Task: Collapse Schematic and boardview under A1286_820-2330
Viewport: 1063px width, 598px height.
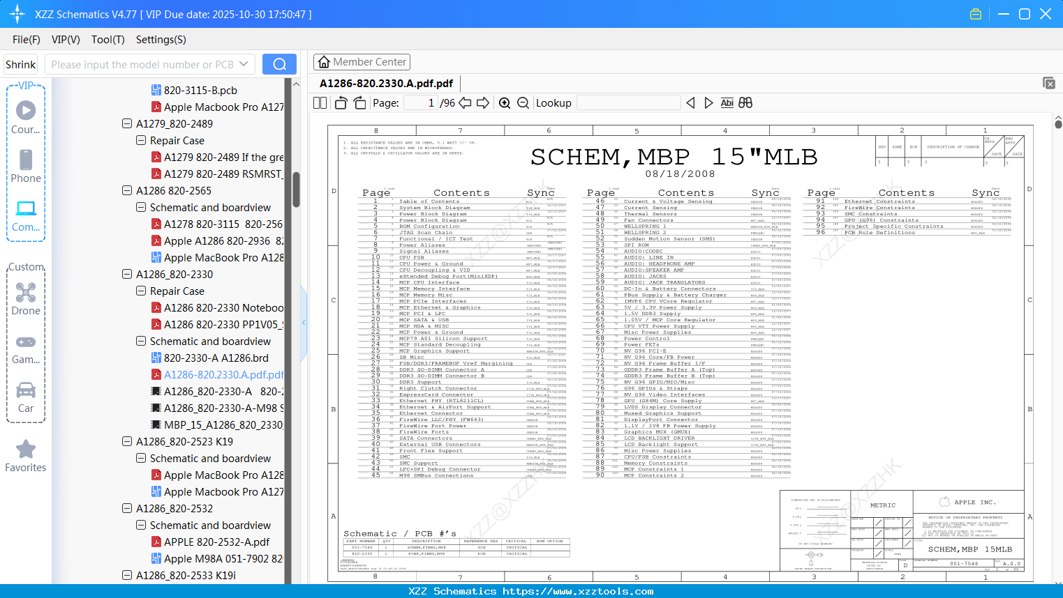Action: [x=141, y=341]
